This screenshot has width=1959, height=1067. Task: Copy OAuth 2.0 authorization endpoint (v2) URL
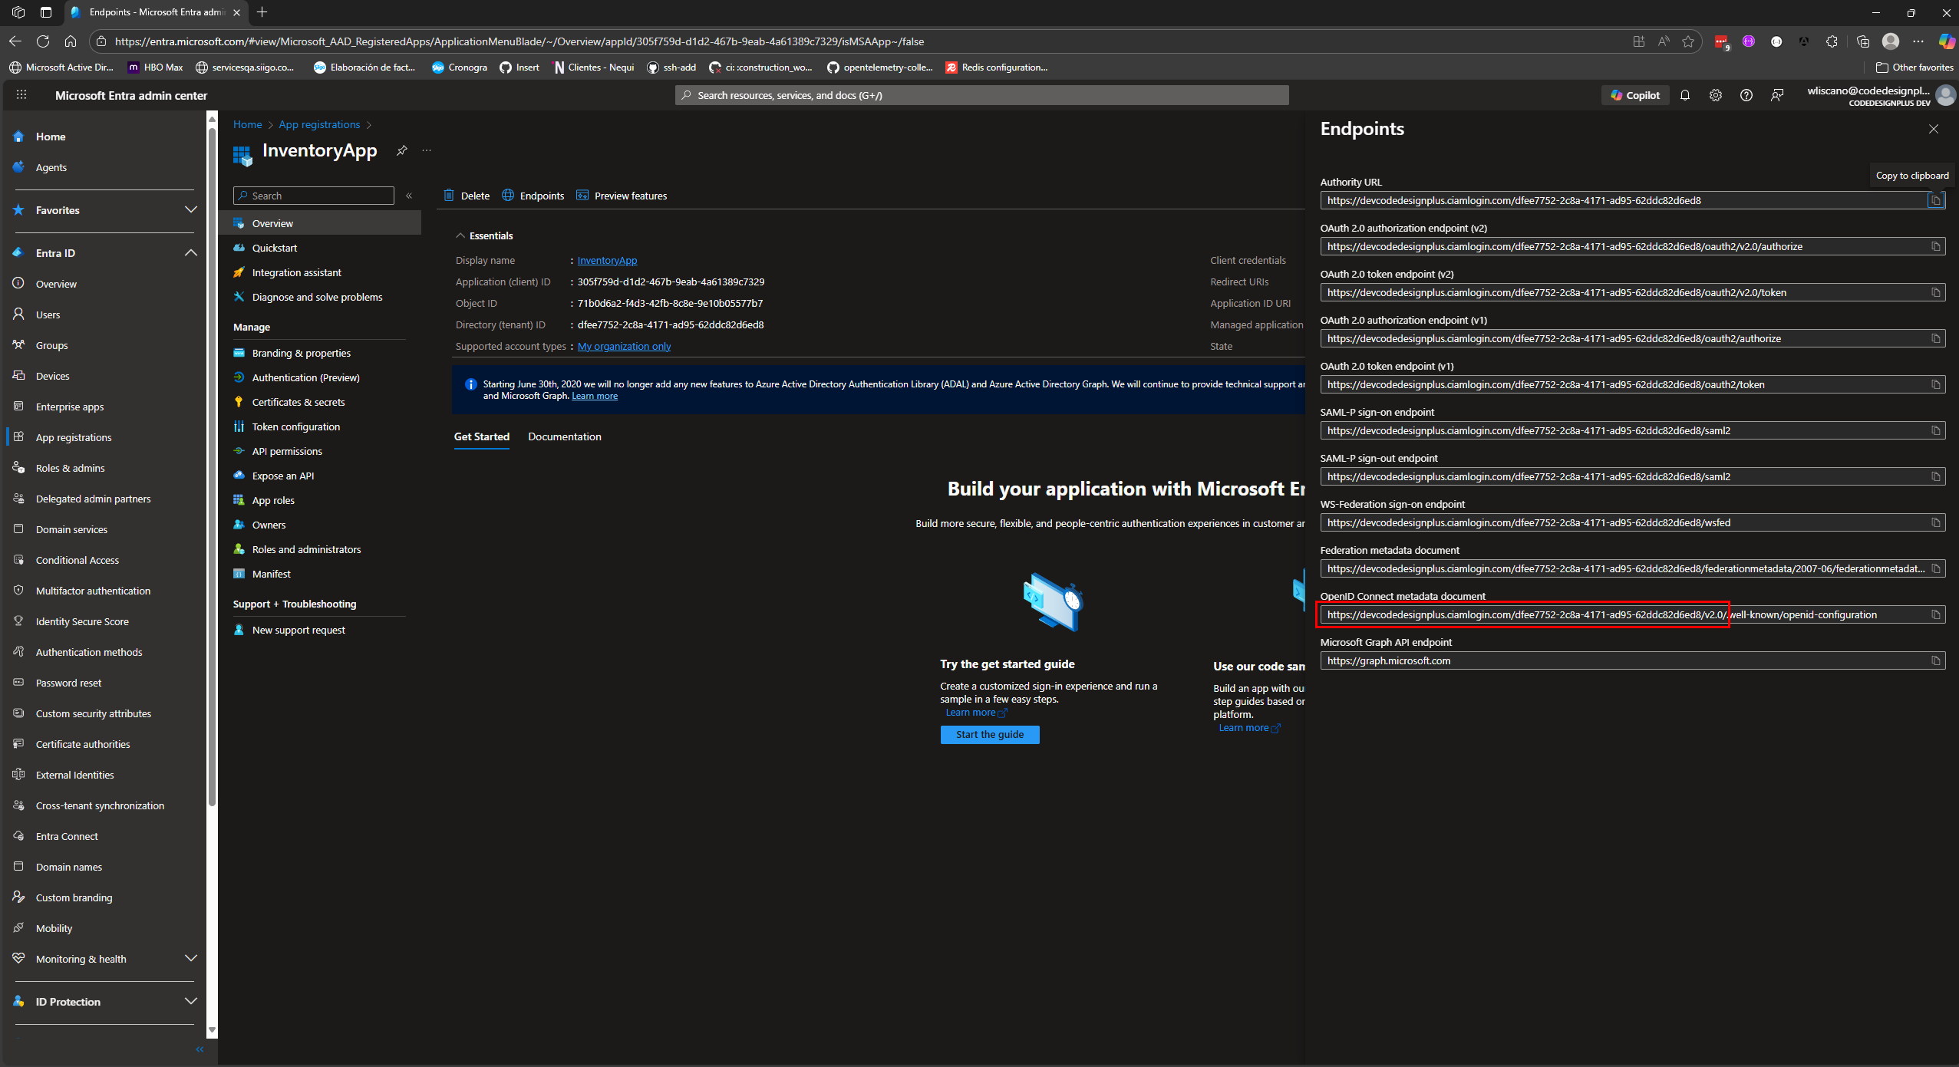1936,246
